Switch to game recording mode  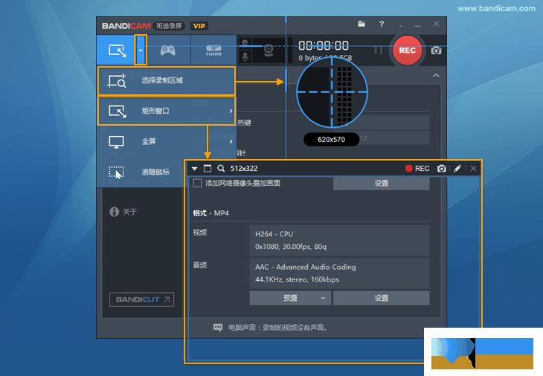(x=168, y=51)
